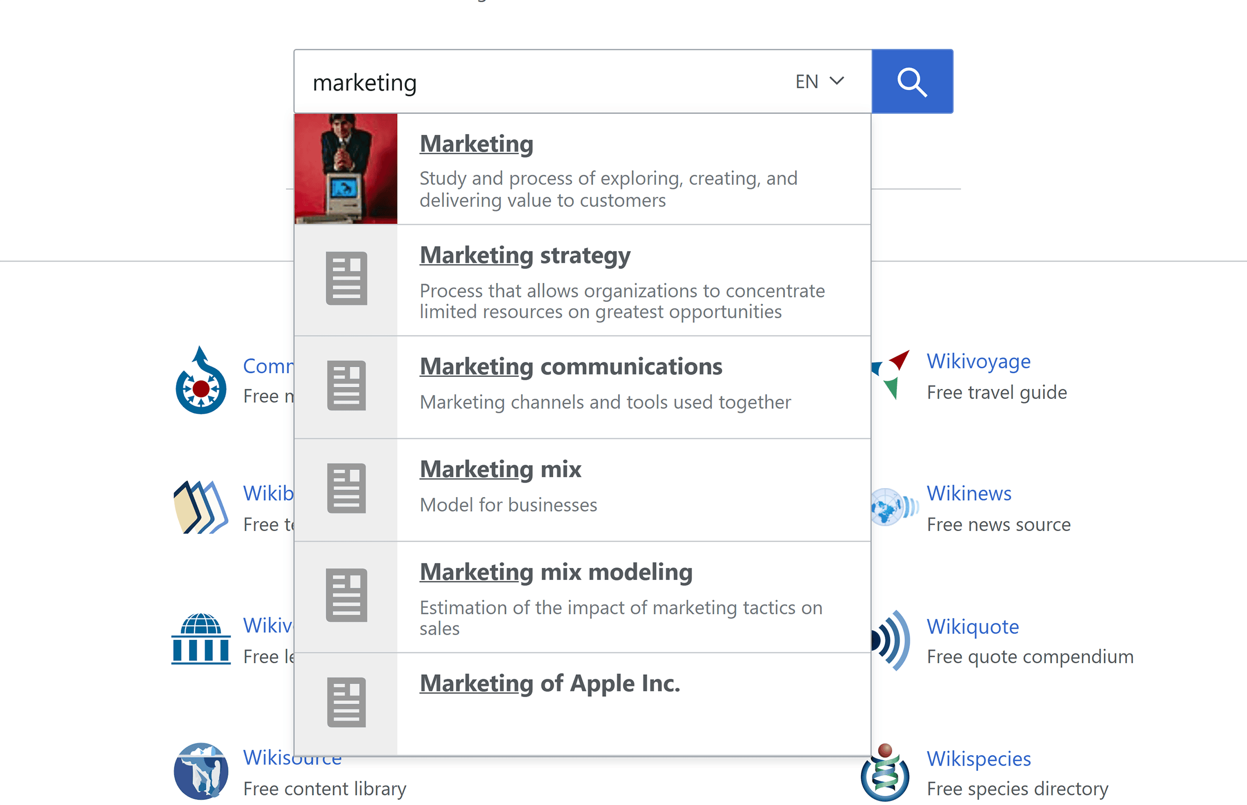Open the Wikinews link

tap(969, 494)
